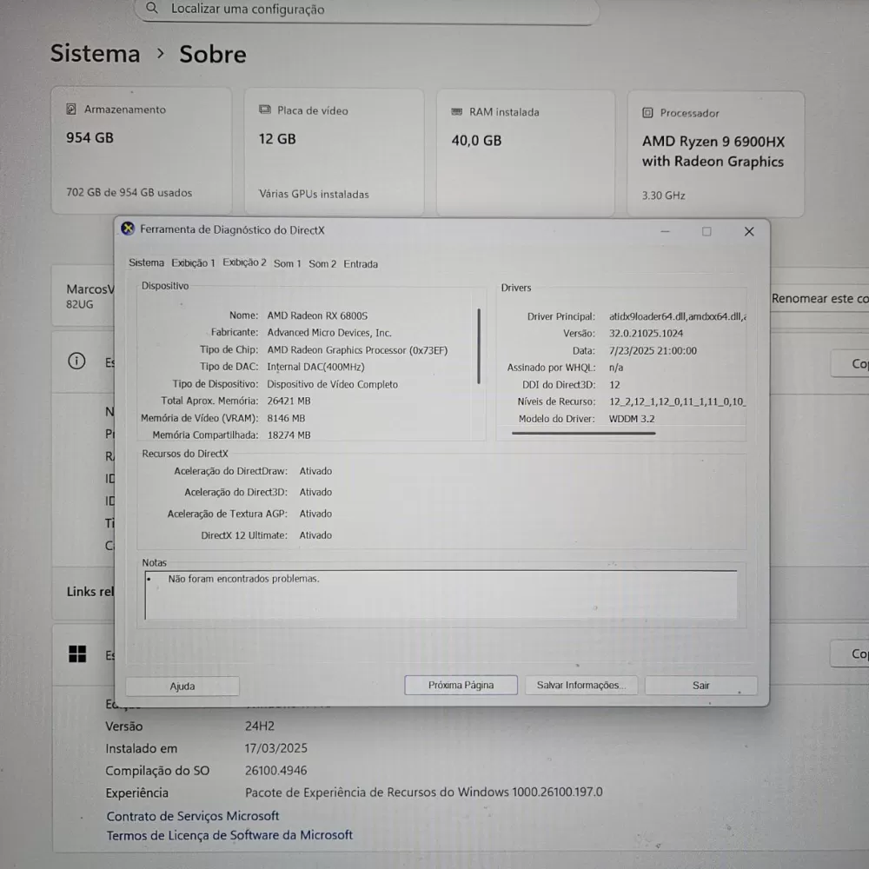Click the Drivers panel horizontal scrollbar
Image resolution: width=869 pixels, height=869 pixels.
pyautogui.click(x=584, y=434)
